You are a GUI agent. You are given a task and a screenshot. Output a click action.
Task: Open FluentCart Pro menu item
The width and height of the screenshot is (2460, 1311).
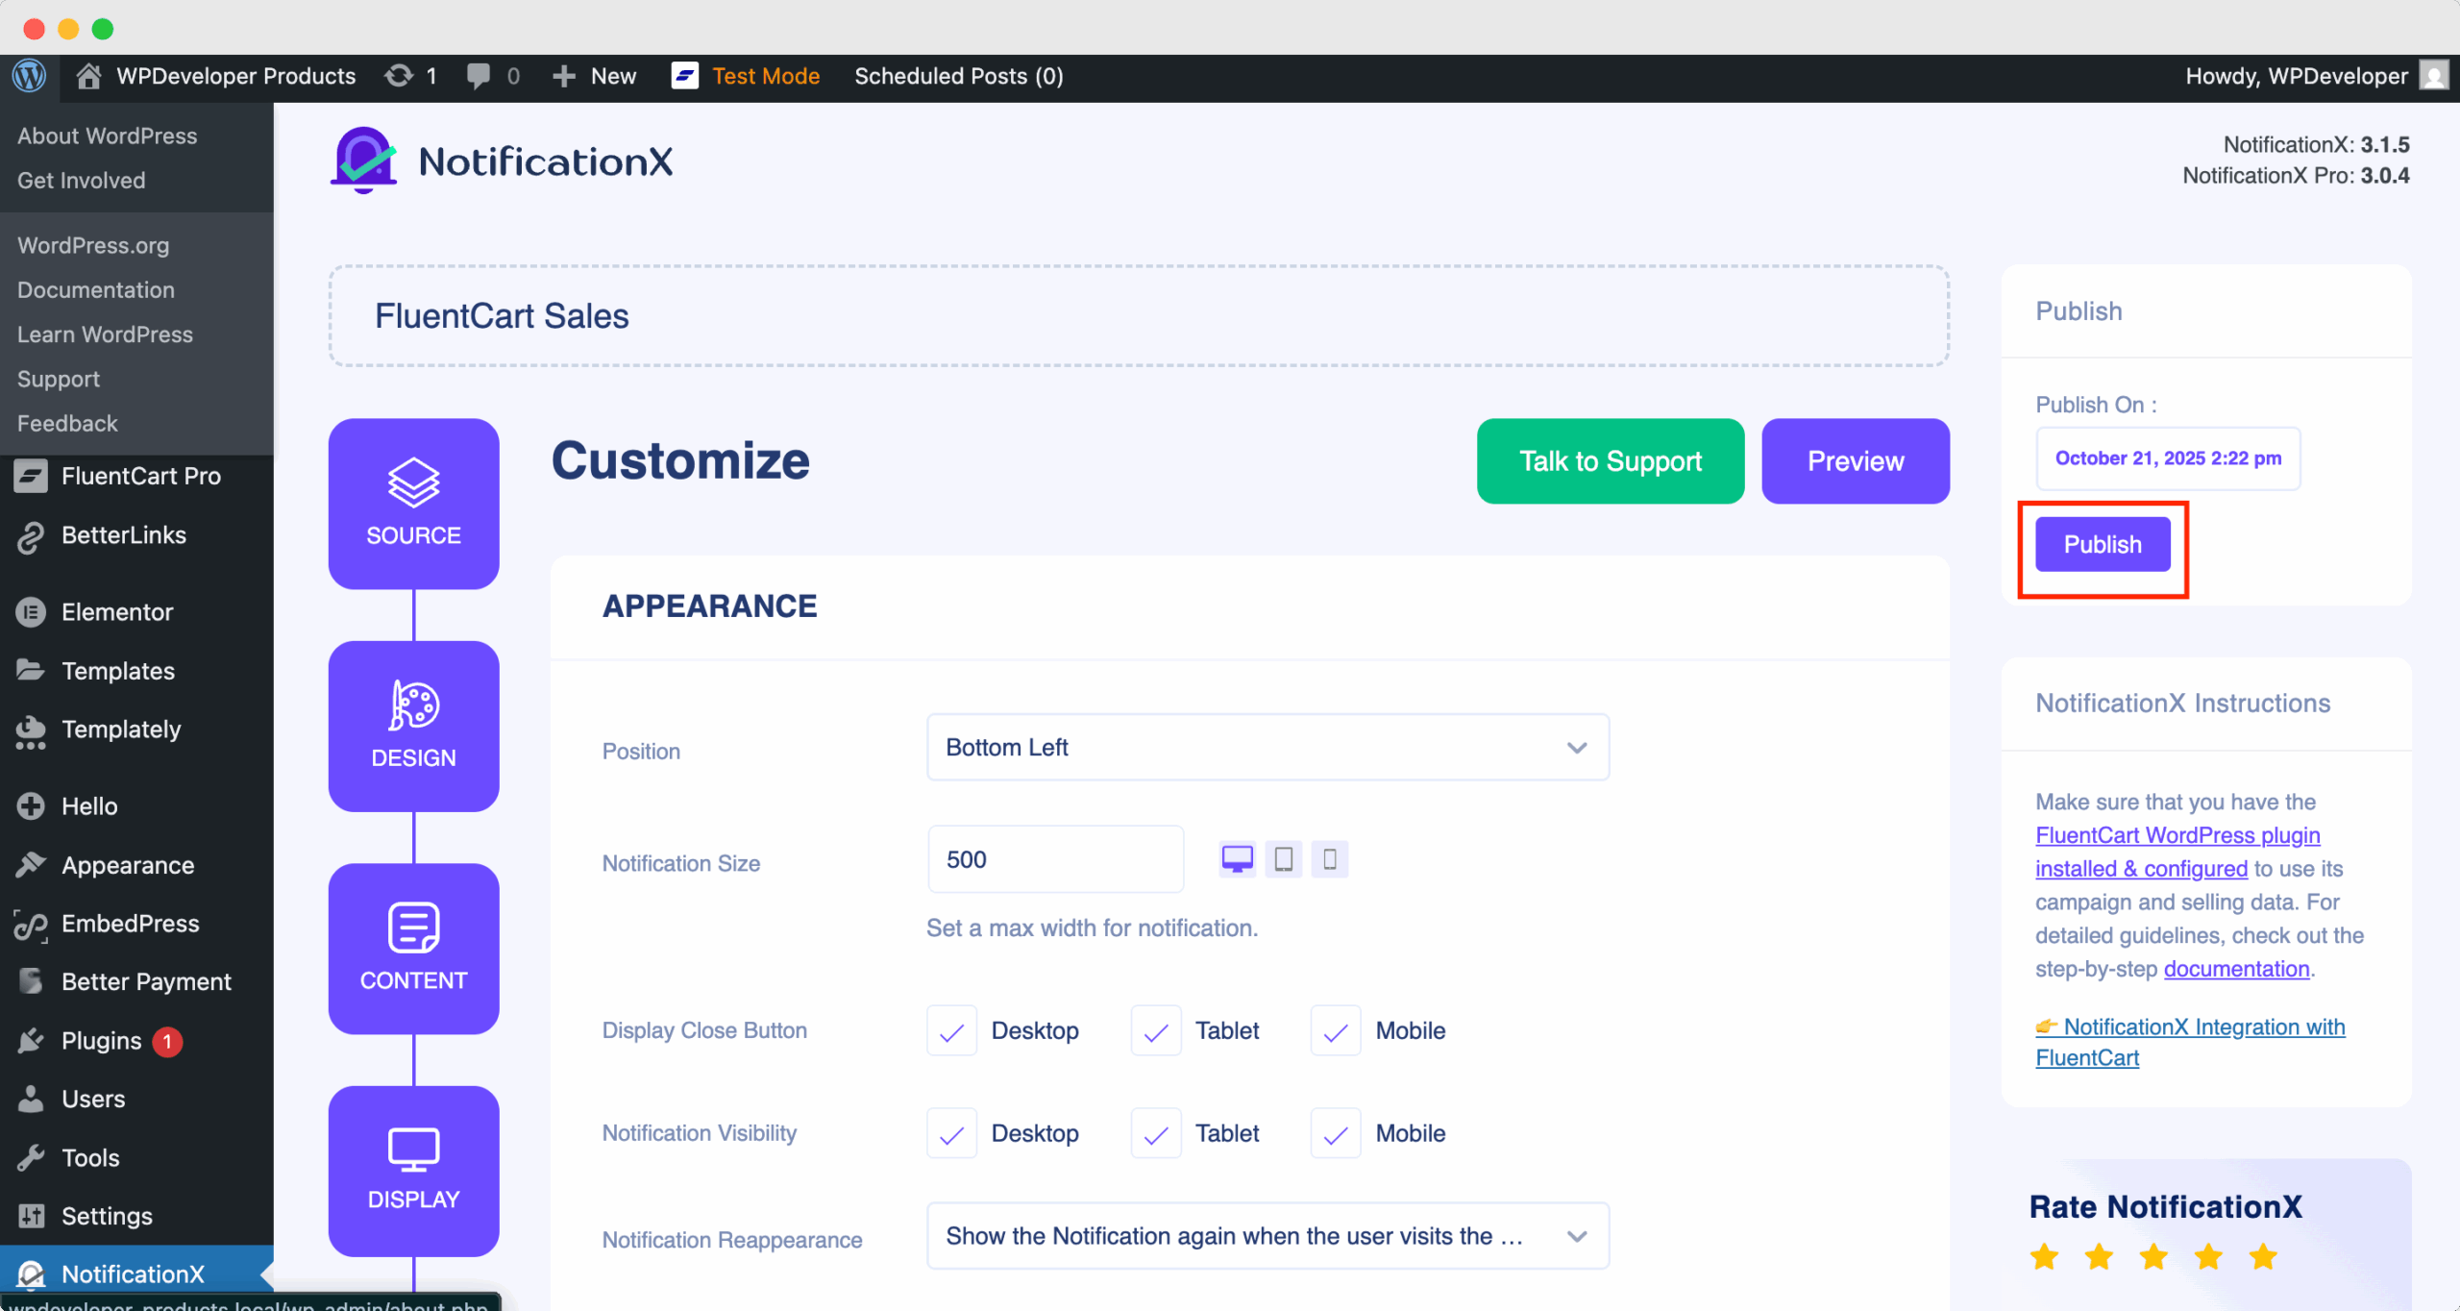[140, 476]
